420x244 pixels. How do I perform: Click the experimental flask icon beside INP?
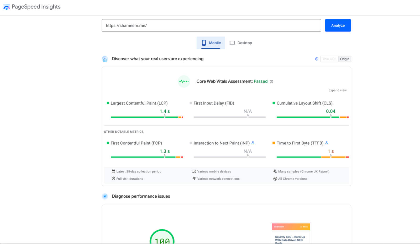253,143
